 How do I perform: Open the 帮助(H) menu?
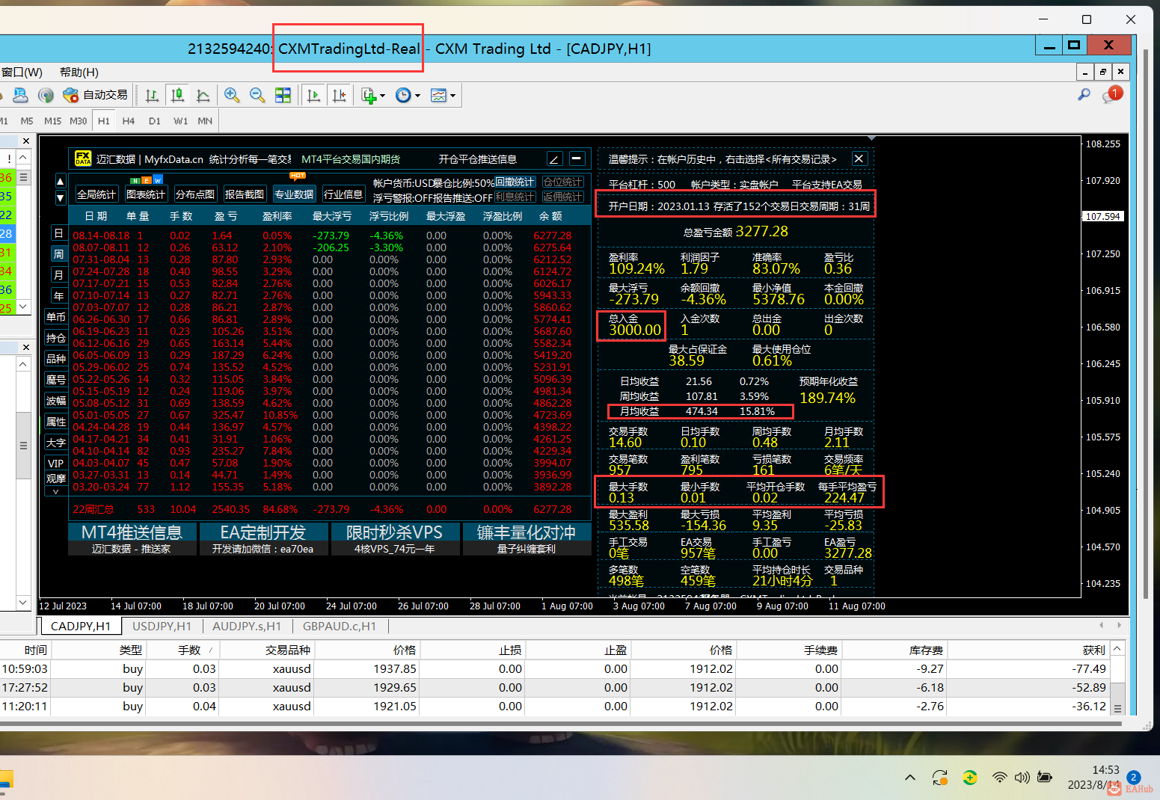point(79,73)
